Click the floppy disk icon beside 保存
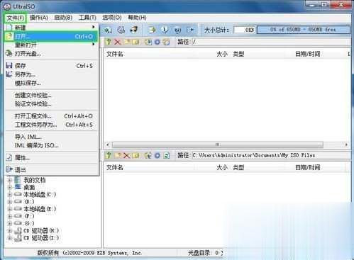 click(x=9, y=66)
